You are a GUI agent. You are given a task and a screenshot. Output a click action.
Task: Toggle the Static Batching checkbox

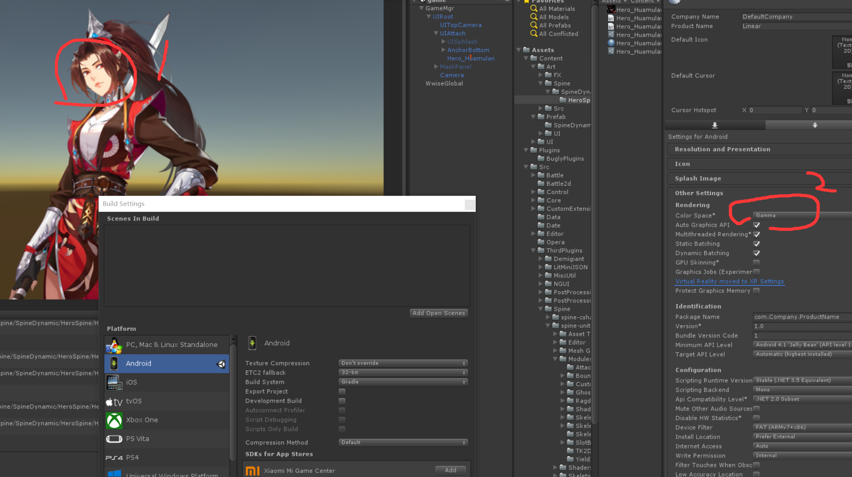757,244
